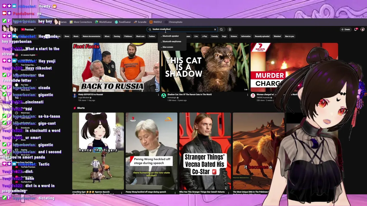The height and width of the screenshot is (206, 367).
Task: Play the 'This Cat Is a Shadow' thumbnail
Action: click(x=205, y=67)
